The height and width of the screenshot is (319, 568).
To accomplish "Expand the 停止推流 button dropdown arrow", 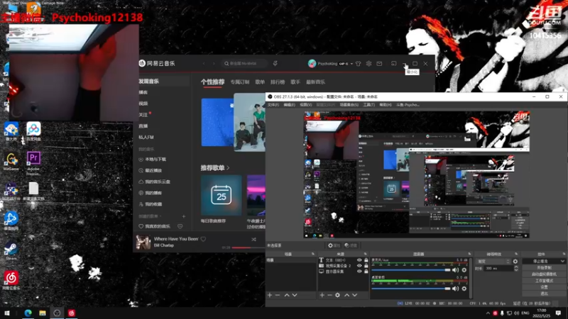I will coord(562,261).
